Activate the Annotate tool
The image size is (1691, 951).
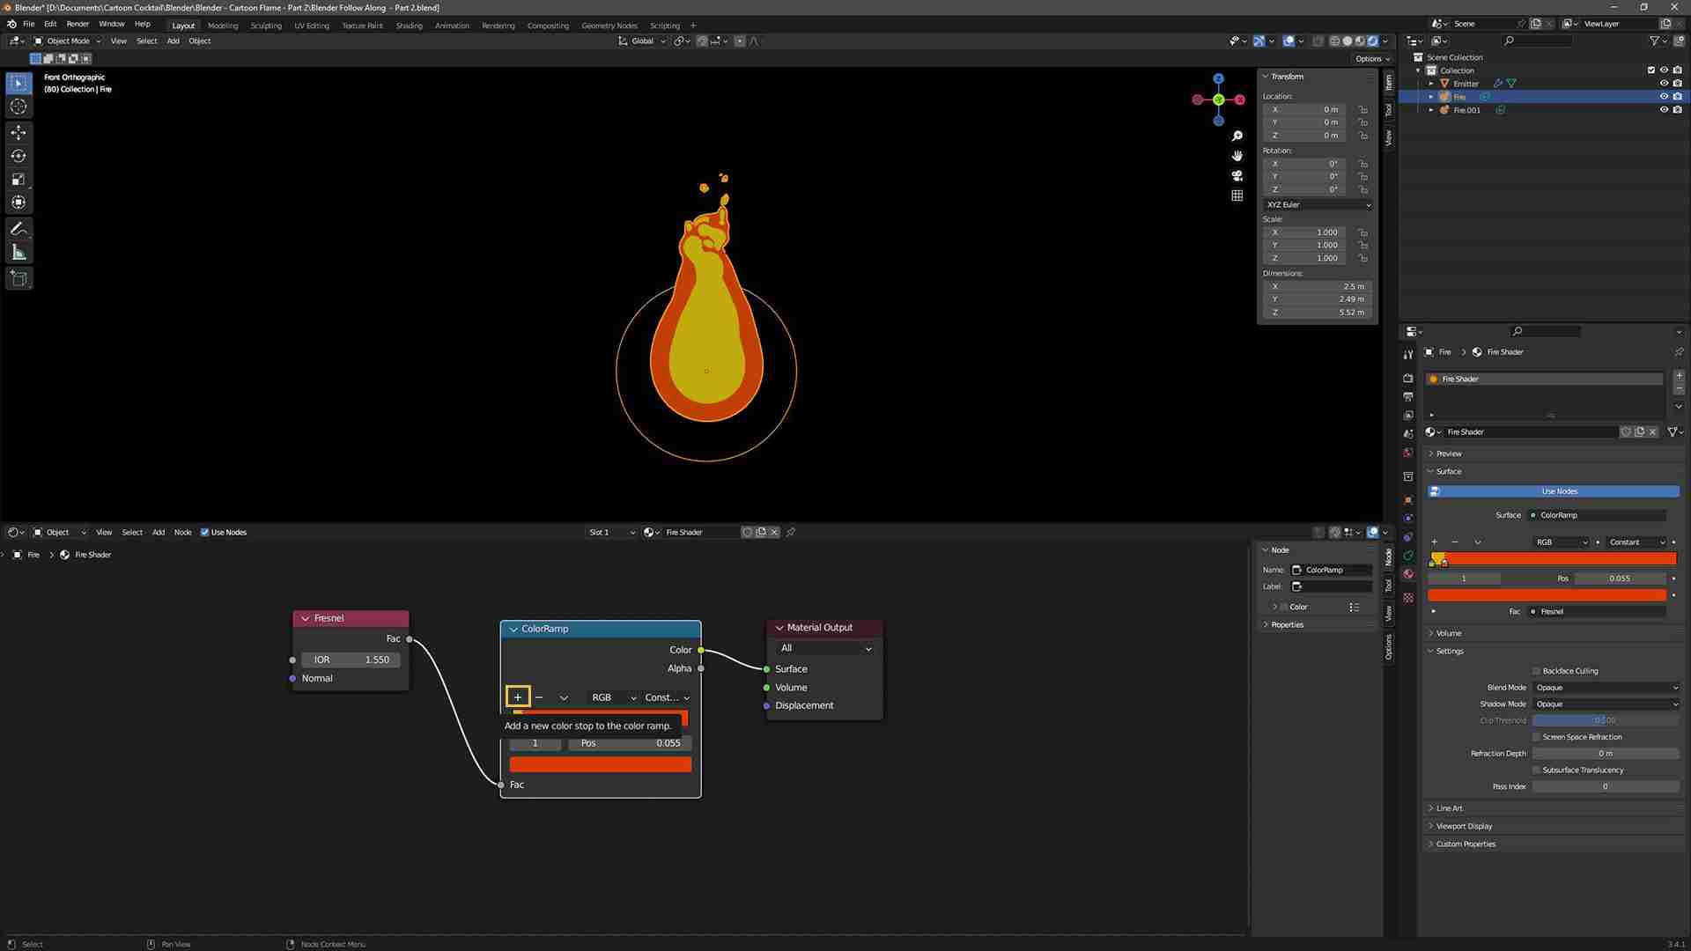click(x=18, y=229)
